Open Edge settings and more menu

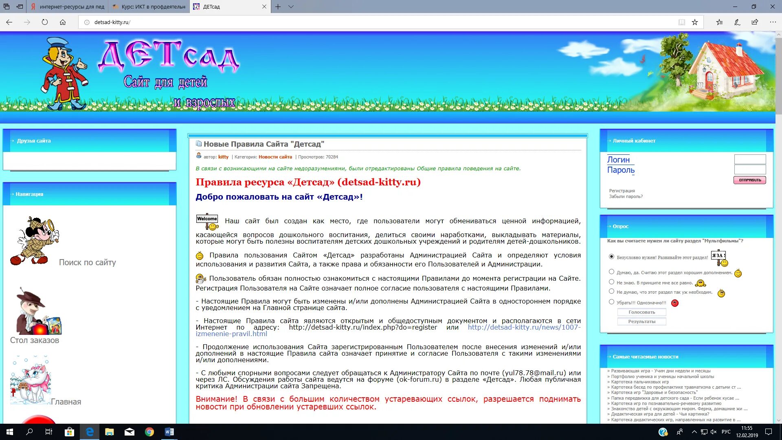[x=773, y=22]
